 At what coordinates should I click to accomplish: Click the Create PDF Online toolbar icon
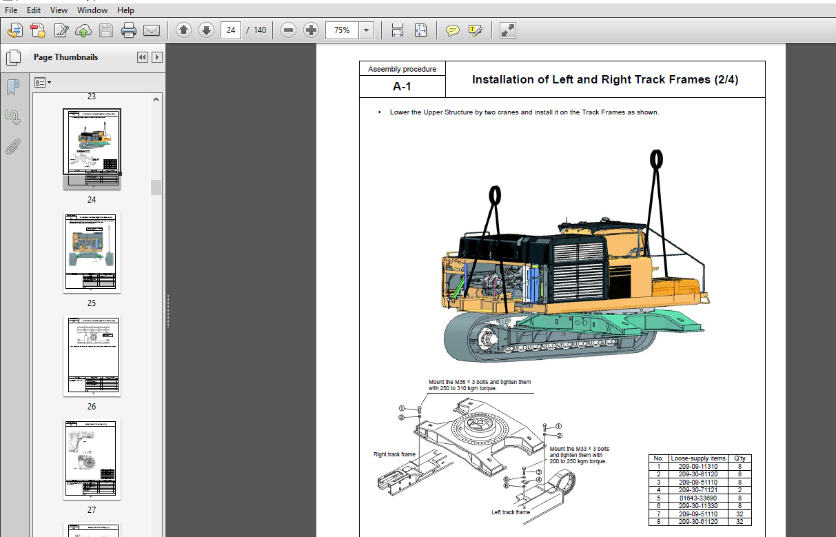tap(38, 30)
